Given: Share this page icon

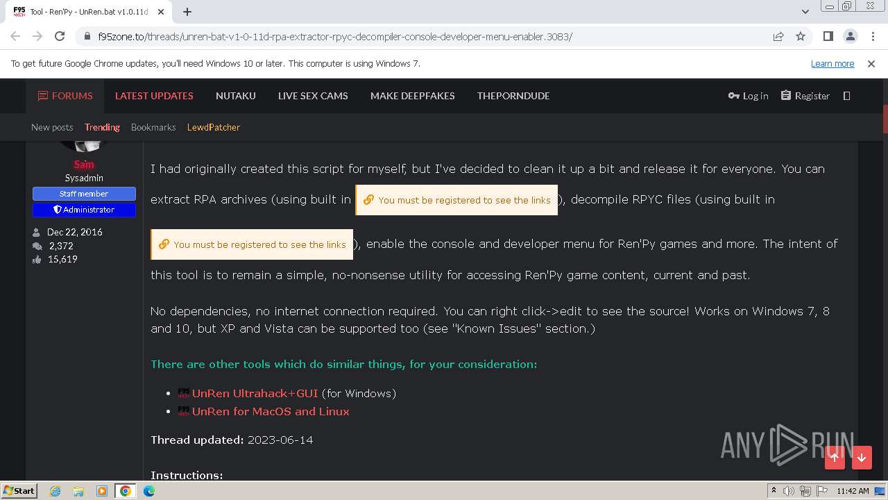Looking at the screenshot, I should pos(778,37).
